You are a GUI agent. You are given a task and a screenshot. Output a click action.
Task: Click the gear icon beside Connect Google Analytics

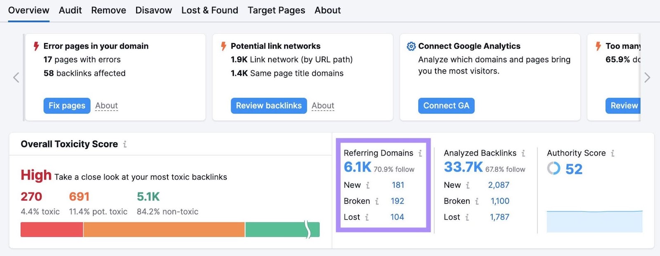click(410, 46)
